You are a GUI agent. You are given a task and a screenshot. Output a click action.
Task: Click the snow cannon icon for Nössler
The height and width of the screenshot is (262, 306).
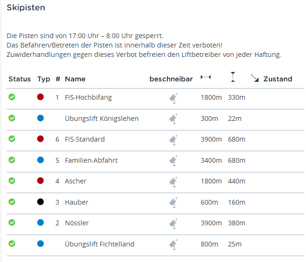tap(173, 223)
